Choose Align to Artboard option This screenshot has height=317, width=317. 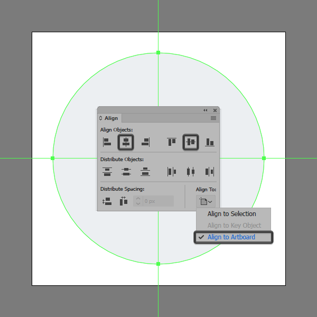(234, 237)
